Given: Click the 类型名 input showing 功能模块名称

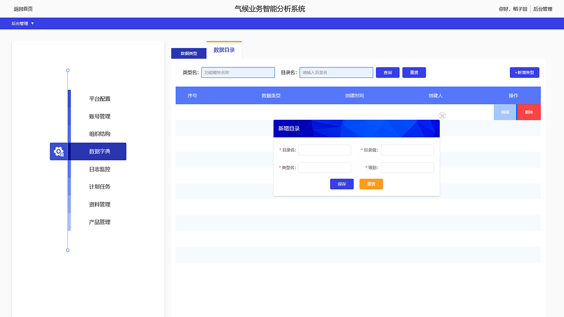Looking at the screenshot, I should click(238, 72).
